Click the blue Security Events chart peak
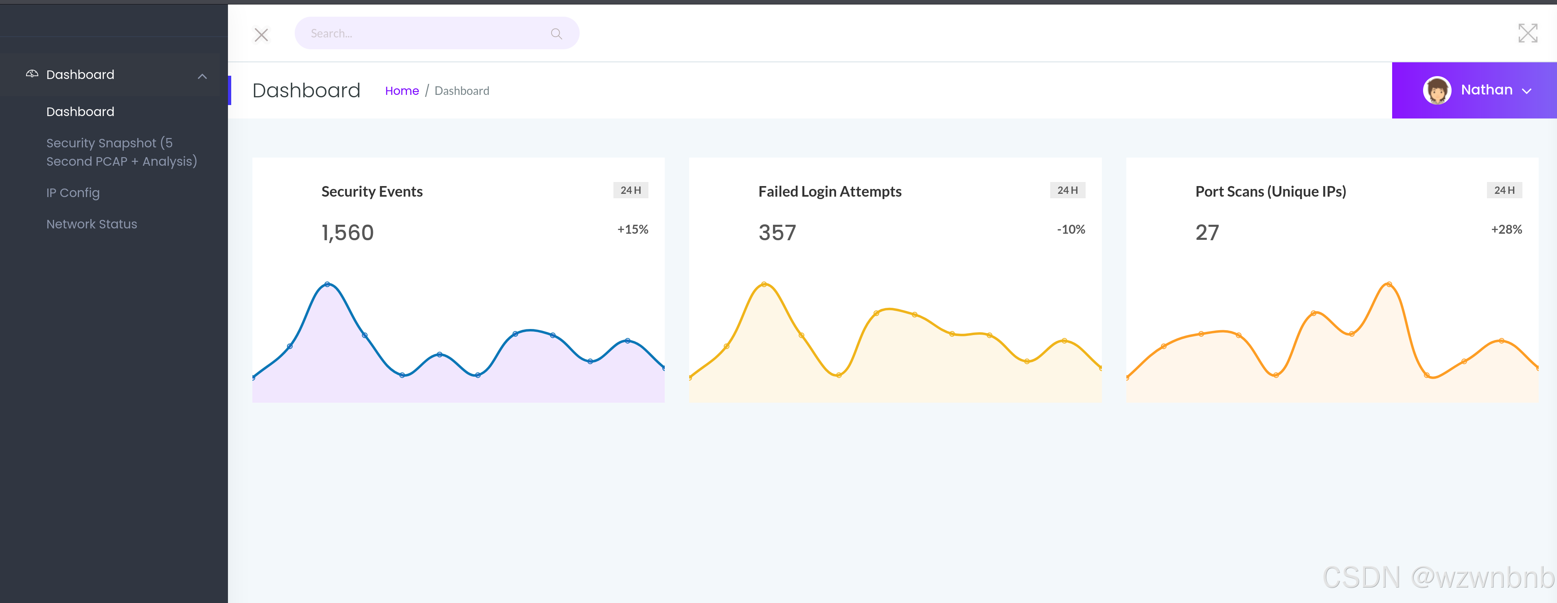Viewport: 1557px width, 603px height. coord(328,284)
